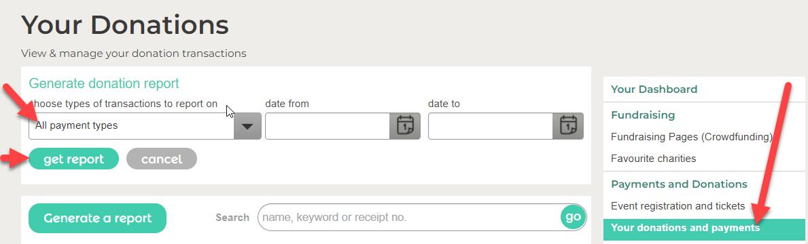Viewport: 808px width, 244px height.
Task: Click the 'Generate donation report' heading
Action: (x=103, y=83)
